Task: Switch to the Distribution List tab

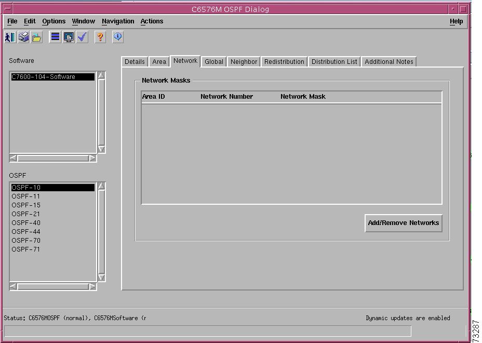Action: coord(334,61)
